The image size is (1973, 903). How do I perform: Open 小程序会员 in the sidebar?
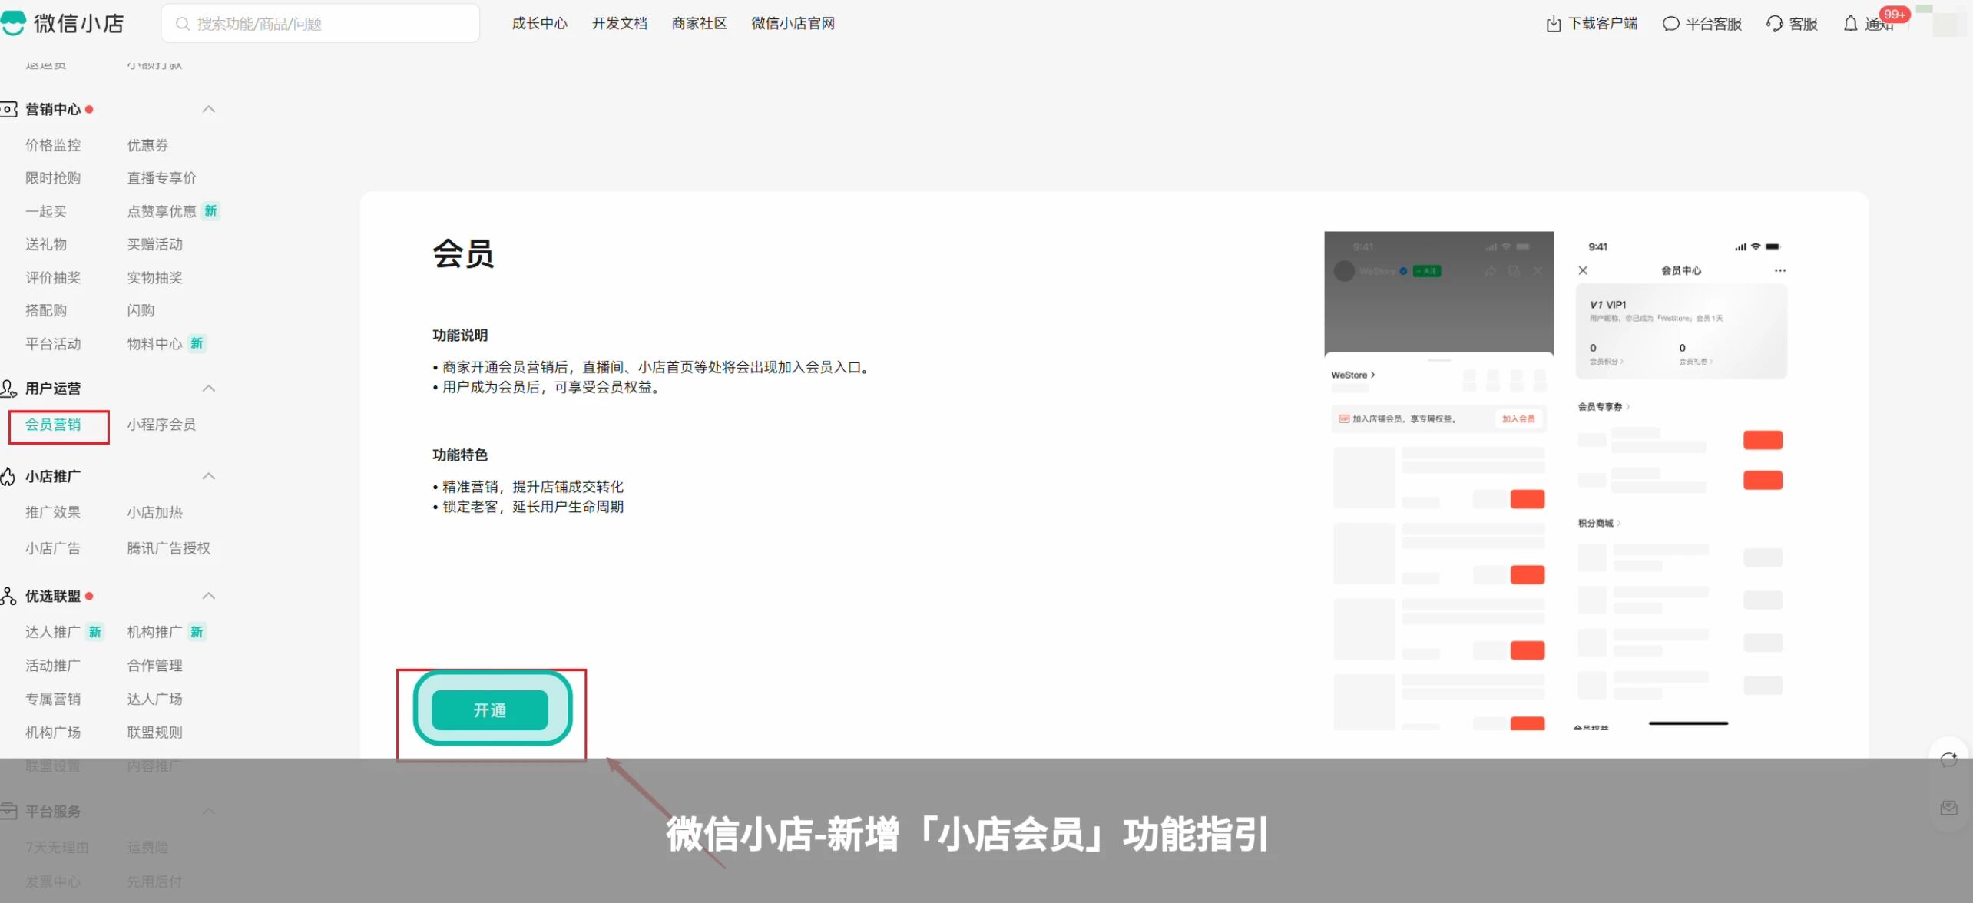click(161, 425)
